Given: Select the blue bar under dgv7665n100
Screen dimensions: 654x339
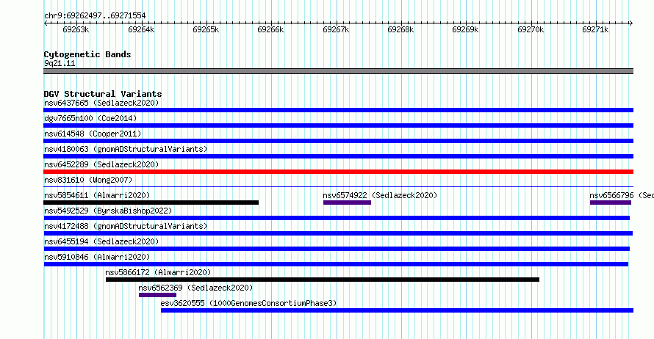Looking at the screenshot, I should (338, 125).
